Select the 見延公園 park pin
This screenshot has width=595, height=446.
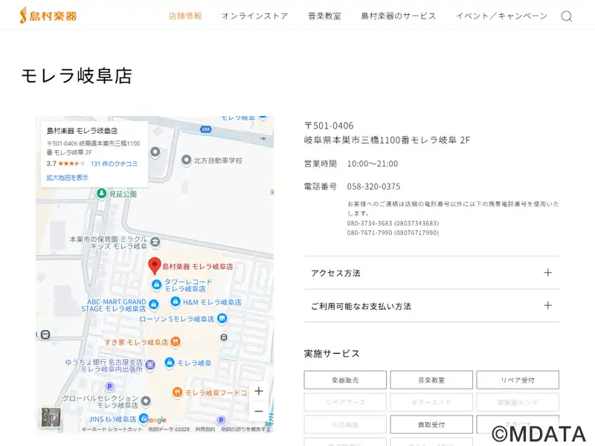click(101, 194)
